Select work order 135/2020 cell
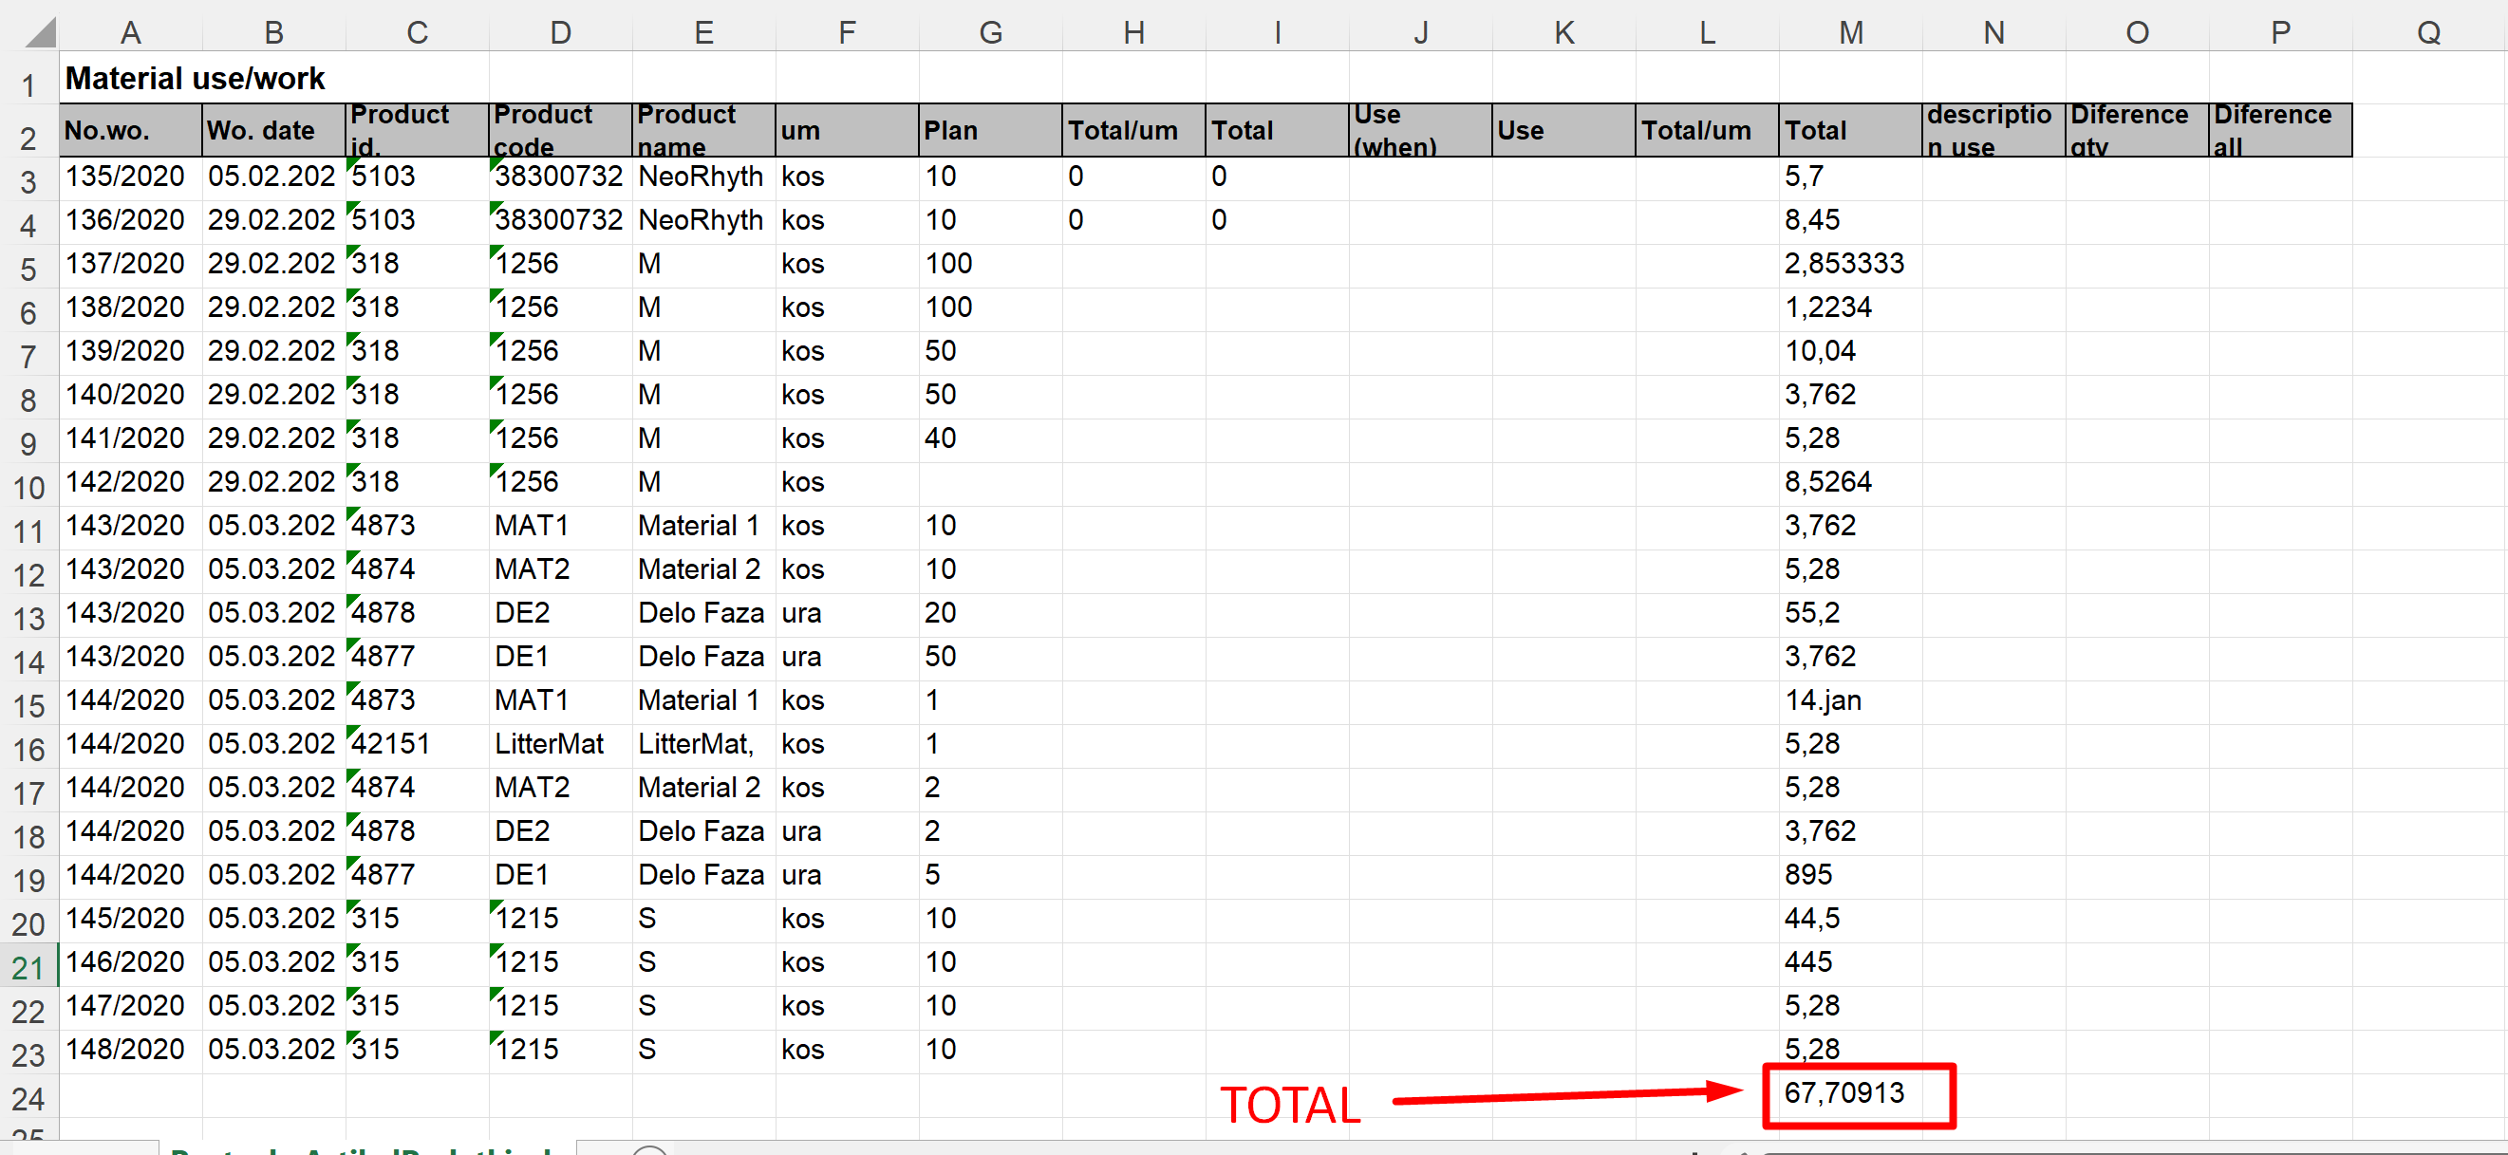This screenshot has width=2508, height=1155. (x=125, y=177)
